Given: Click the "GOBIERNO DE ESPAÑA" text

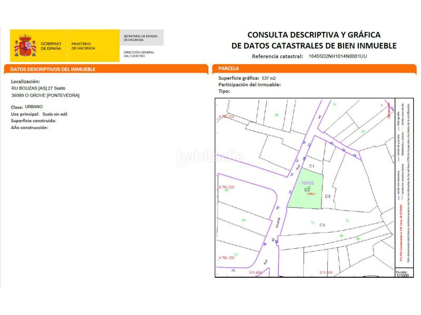Looking at the screenshot, I should click(51, 46).
